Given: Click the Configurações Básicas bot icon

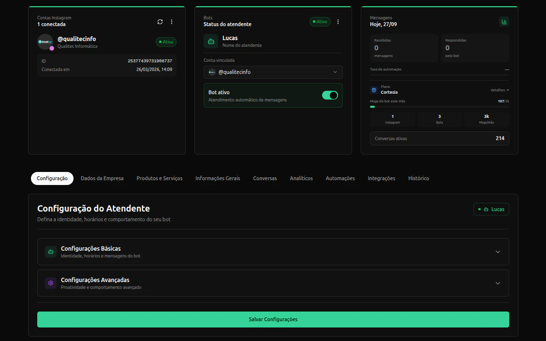Looking at the screenshot, I should pos(50,252).
